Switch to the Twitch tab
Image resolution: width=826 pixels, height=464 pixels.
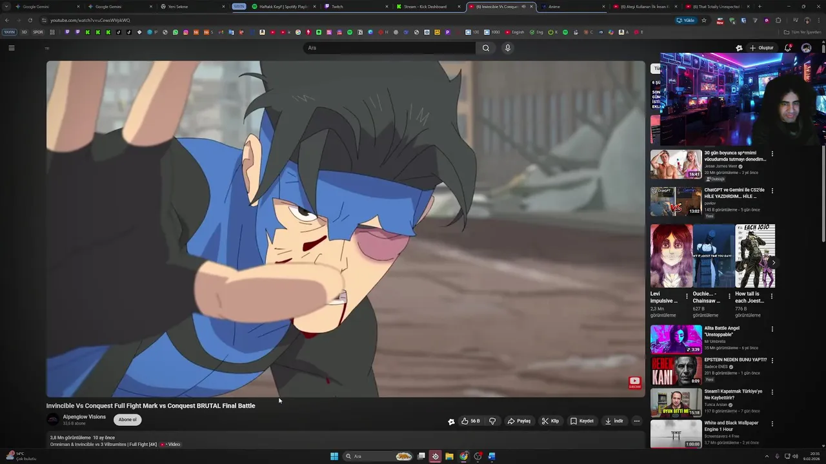[355, 6]
